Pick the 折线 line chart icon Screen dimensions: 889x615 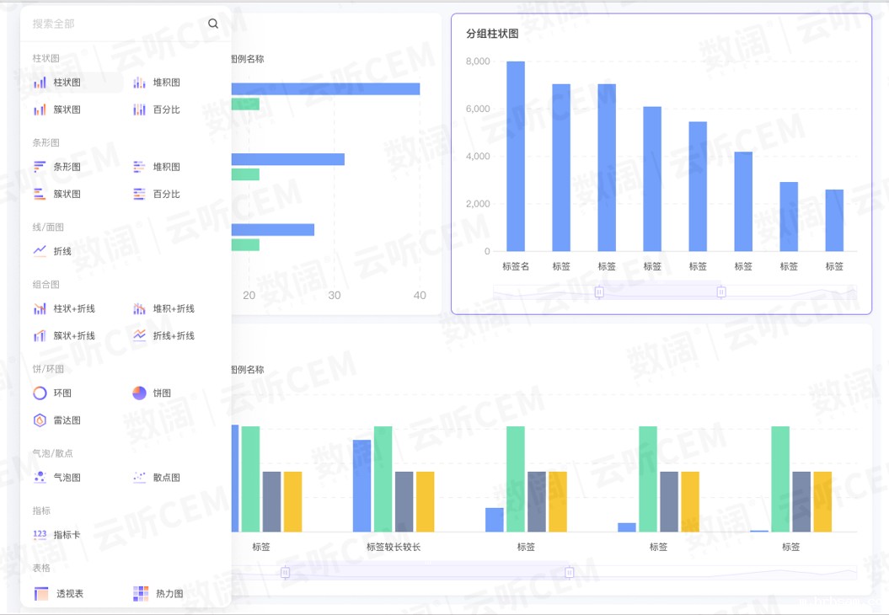click(40, 251)
